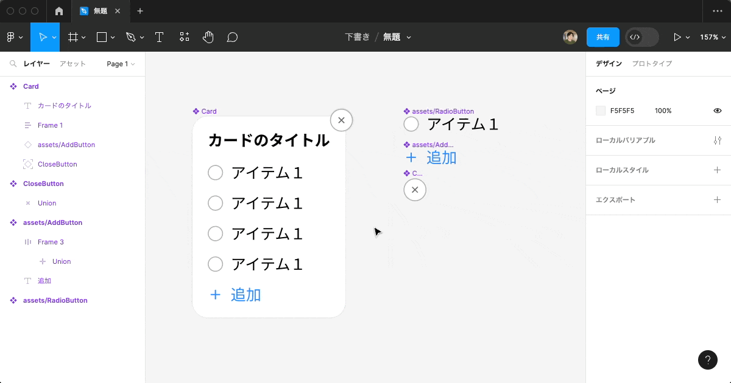Select the Text tool in toolbar
Screen dimensions: 731x383
pos(159,37)
